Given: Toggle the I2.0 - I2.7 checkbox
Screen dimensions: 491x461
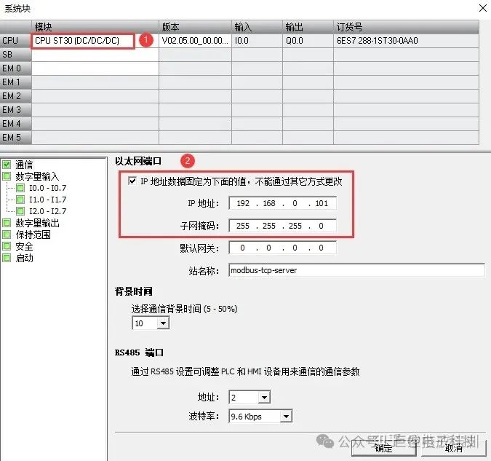Looking at the screenshot, I should click(20, 211).
